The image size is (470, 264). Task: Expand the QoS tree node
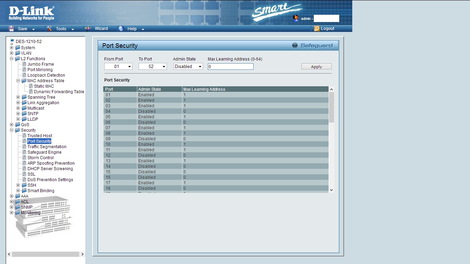(11, 124)
